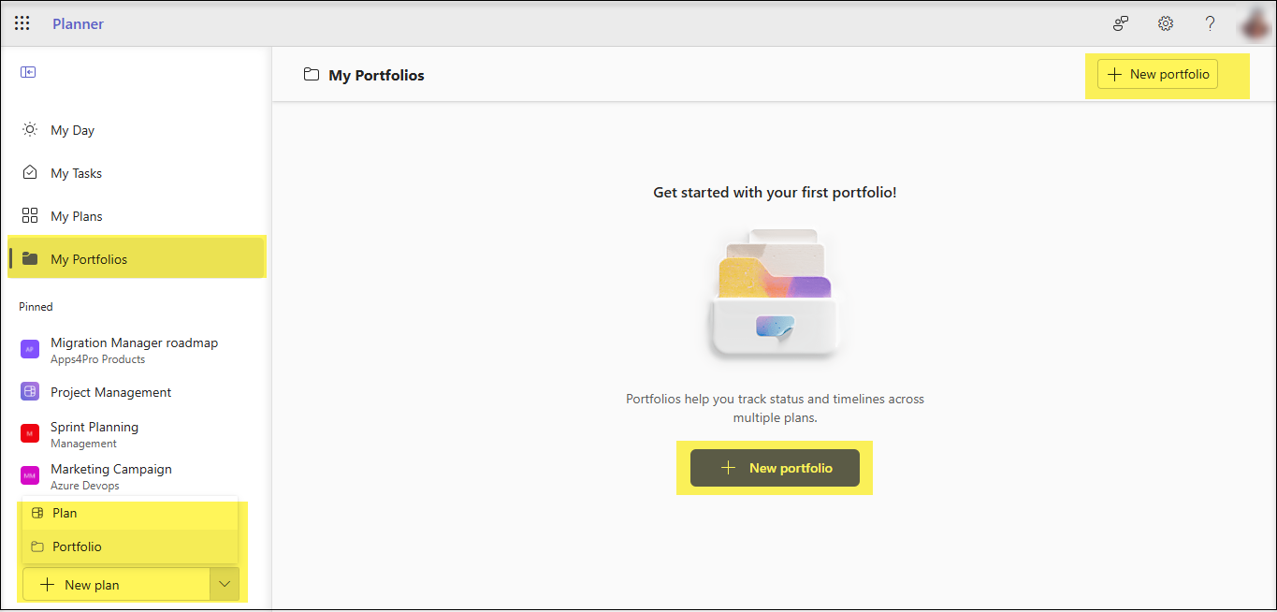
Task: Select My Portfolios in the sidebar
Action: (89, 258)
